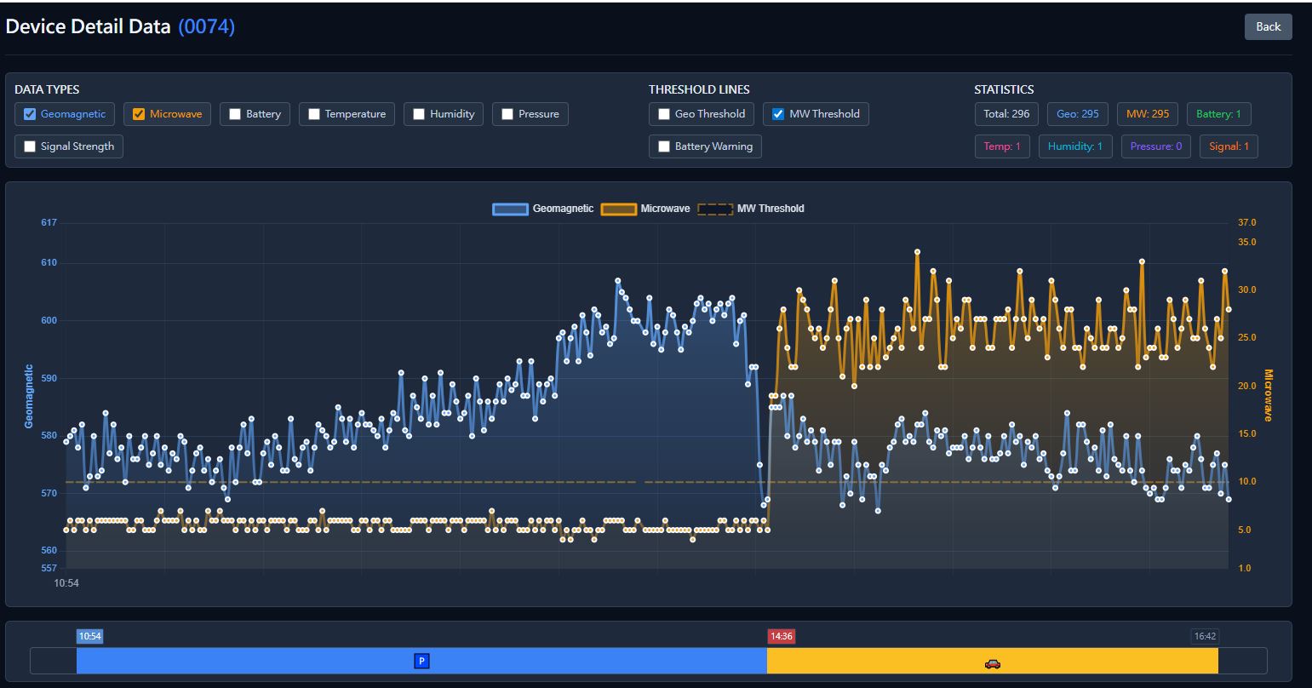
Task: Uncheck the Microwave data type checkbox
Action: 139,114
